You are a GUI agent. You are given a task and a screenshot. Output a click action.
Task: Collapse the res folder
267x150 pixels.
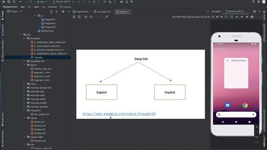coord(20,35)
